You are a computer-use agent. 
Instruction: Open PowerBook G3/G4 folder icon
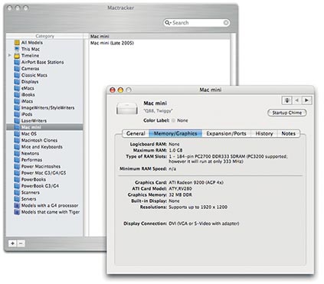tap(17, 186)
